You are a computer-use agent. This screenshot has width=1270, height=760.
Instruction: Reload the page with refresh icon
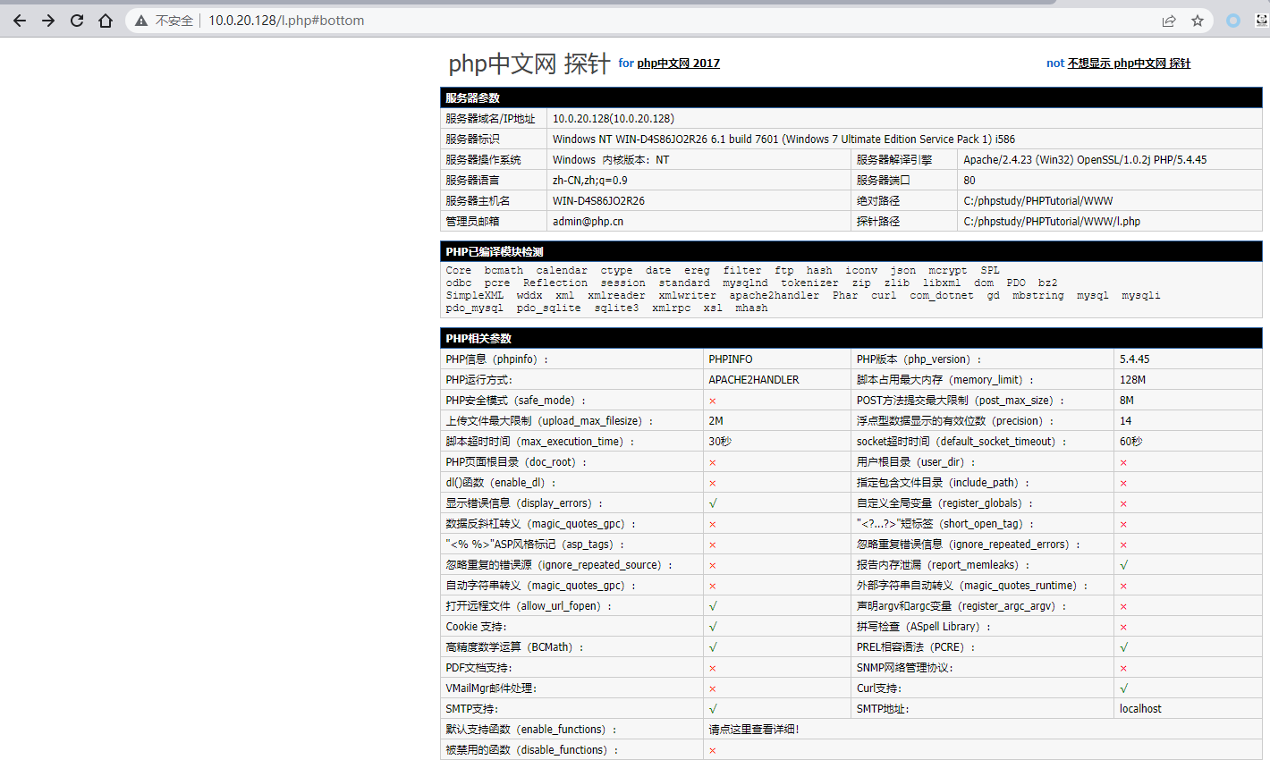pyautogui.click(x=77, y=21)
